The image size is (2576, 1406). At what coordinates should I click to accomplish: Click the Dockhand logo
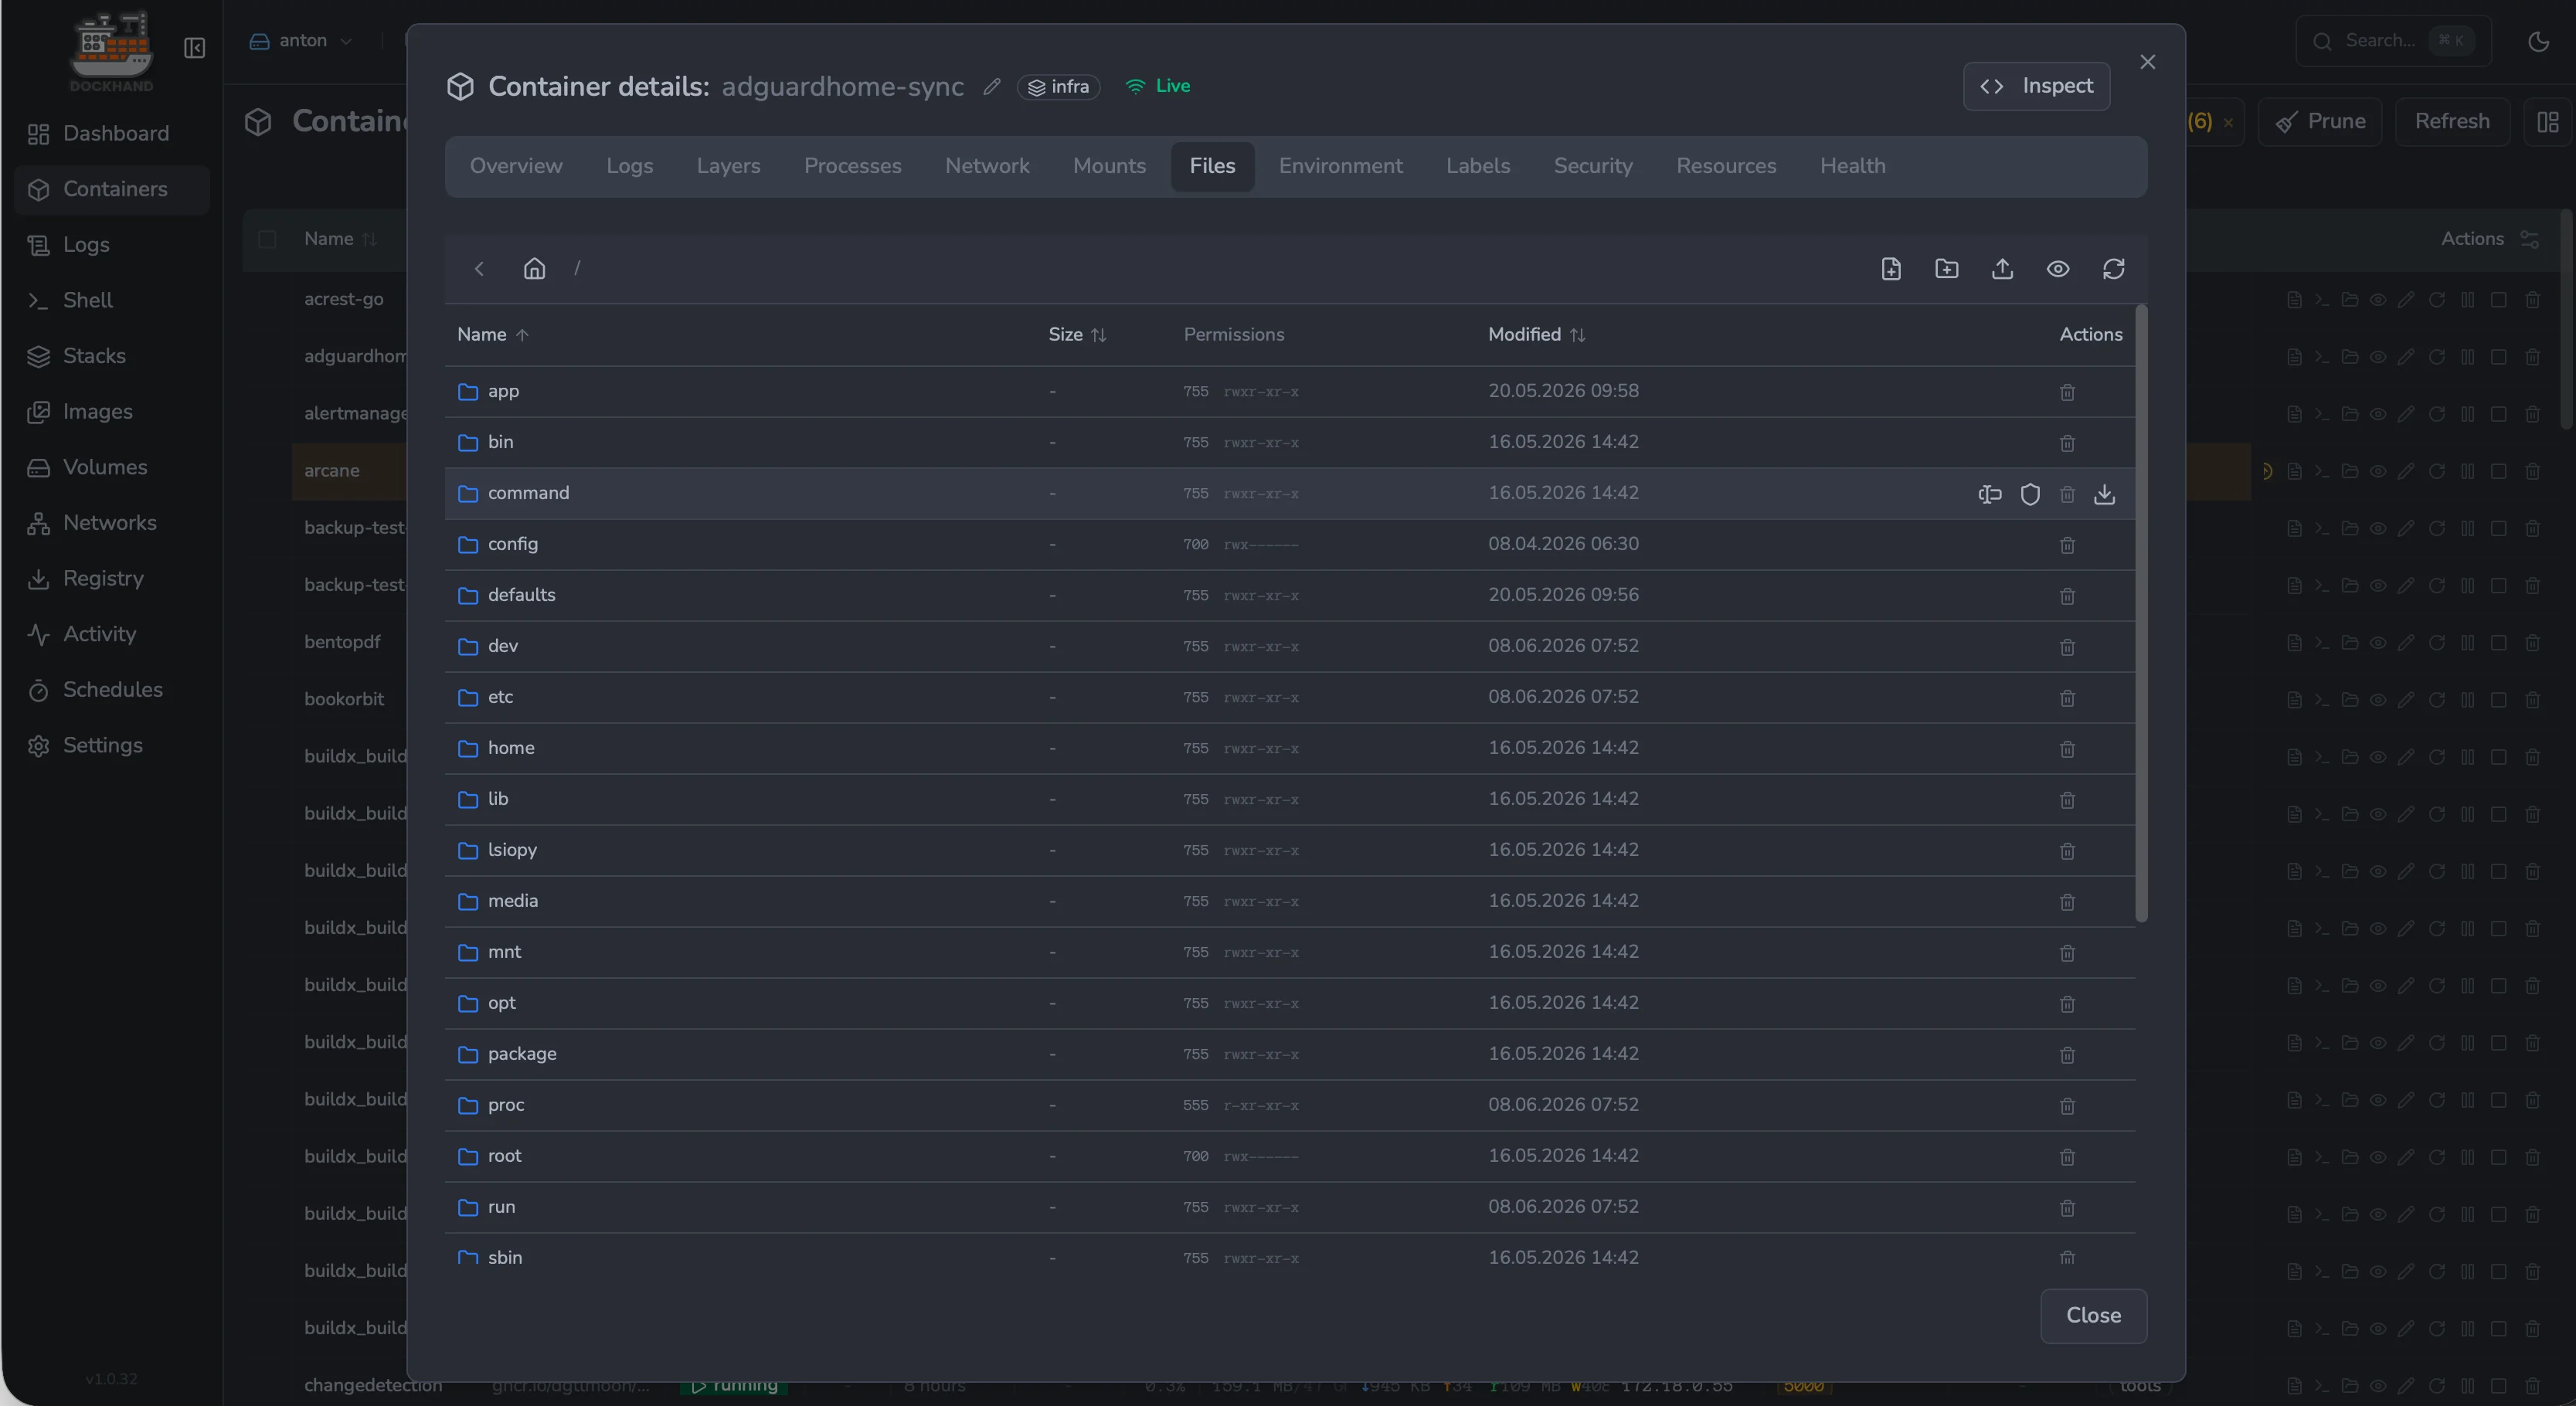point(111,50)
